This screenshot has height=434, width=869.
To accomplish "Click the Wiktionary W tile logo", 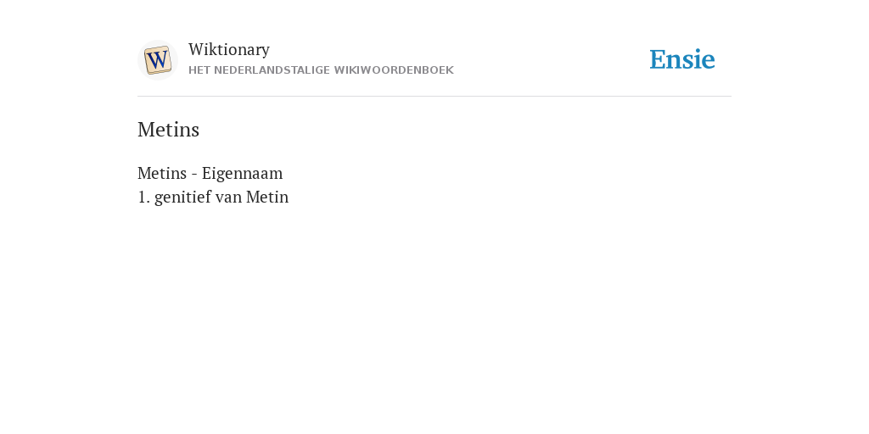I will point(158,60).
